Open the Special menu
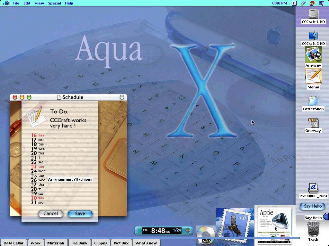The height and width of the screenshot is (246, 329). click(55, 3)
